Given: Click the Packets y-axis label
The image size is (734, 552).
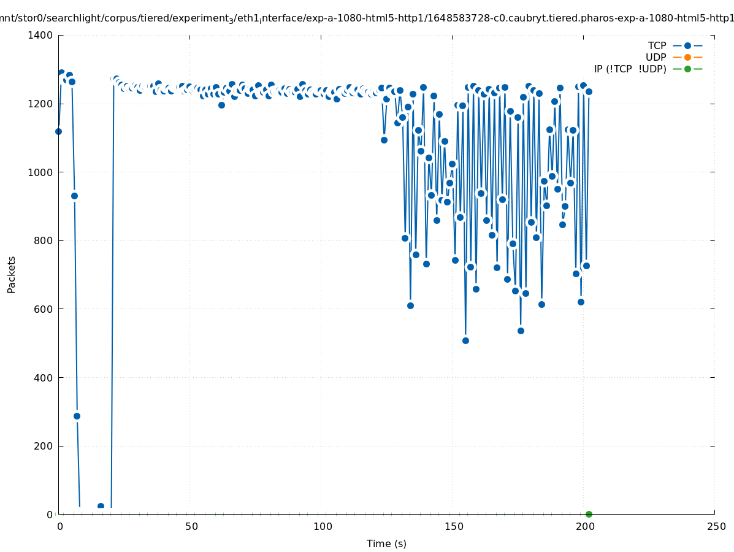Looking at the screenshot, I should (x=12, y=274).
